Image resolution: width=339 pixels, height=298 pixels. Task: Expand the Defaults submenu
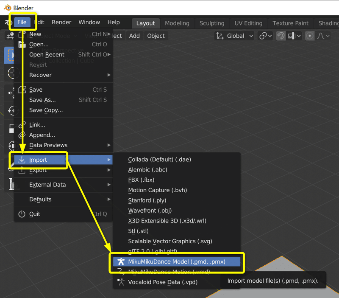[64, 199]
